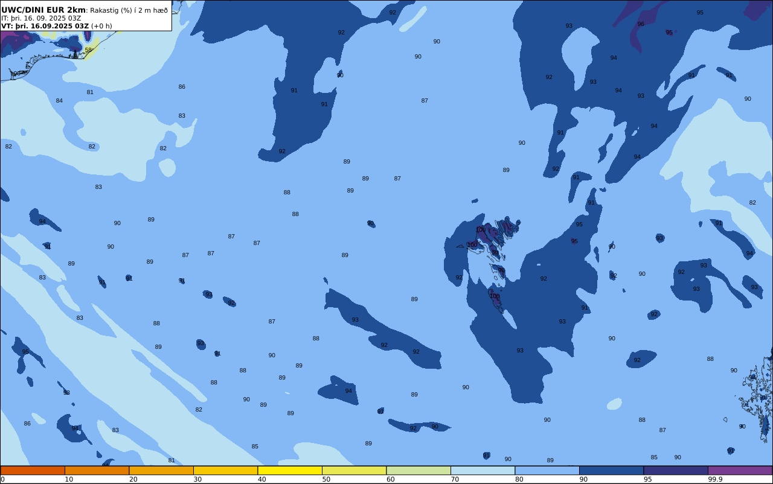Click the '95' tick label under the color scale

coord(647,479)
